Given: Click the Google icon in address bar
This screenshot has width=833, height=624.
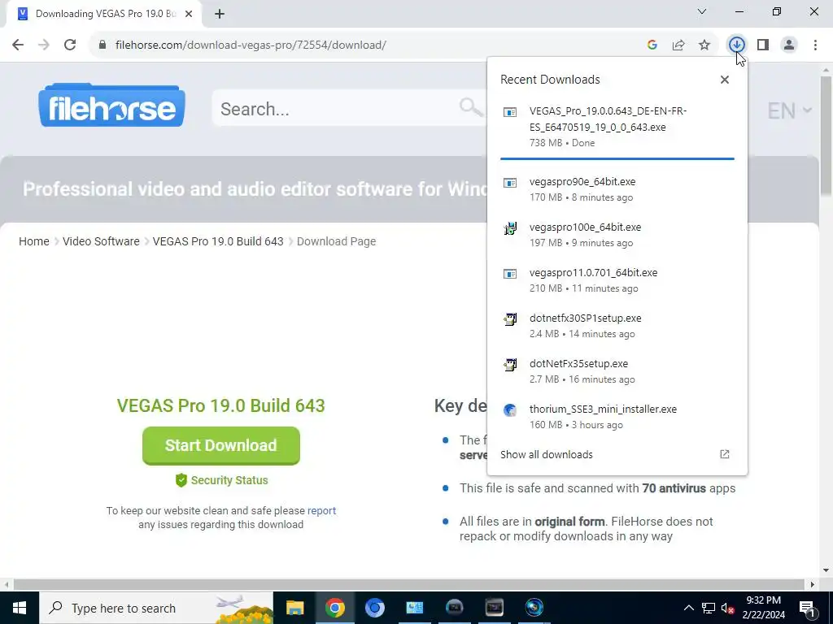Looking at the screenshot, I should [x=652, y=45].
